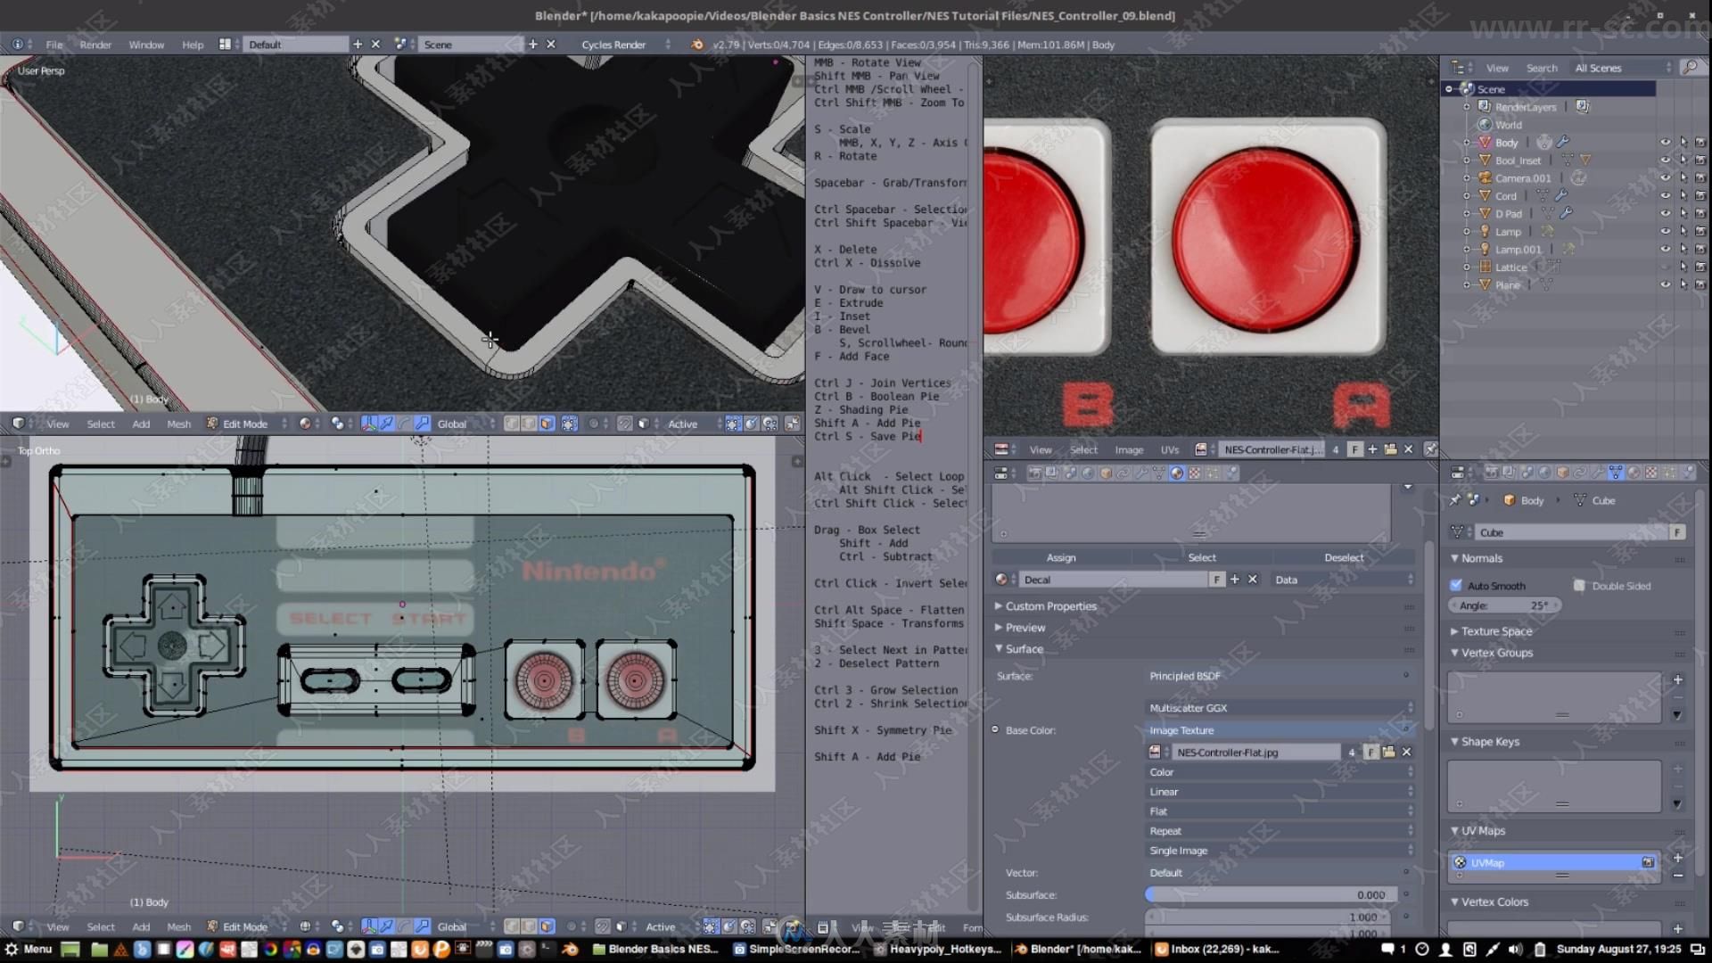Open the Physics tab in right properties editor

(x=1688, y=473)
